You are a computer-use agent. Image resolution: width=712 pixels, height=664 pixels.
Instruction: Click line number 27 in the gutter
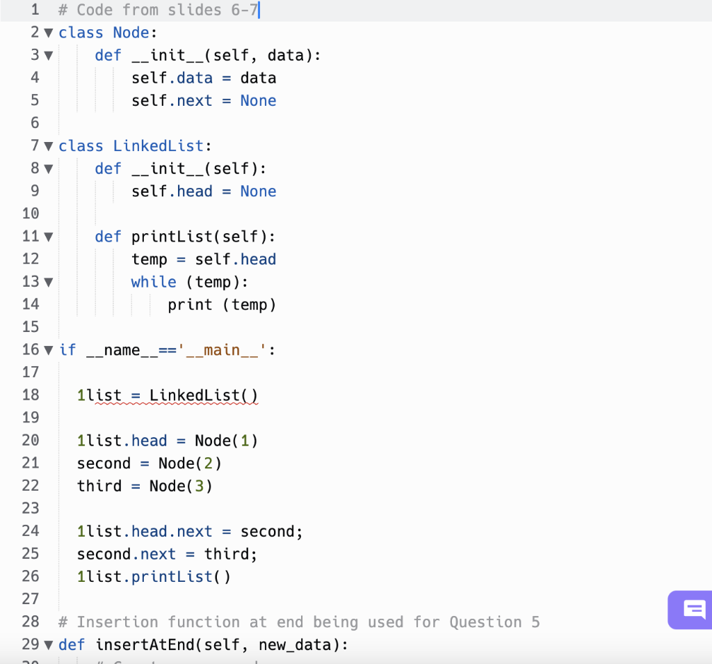[x=31, y=599]
